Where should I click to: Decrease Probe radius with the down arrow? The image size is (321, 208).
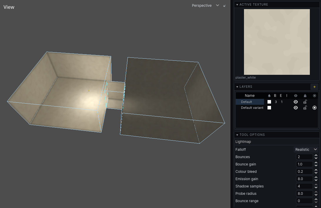(316, 195)
